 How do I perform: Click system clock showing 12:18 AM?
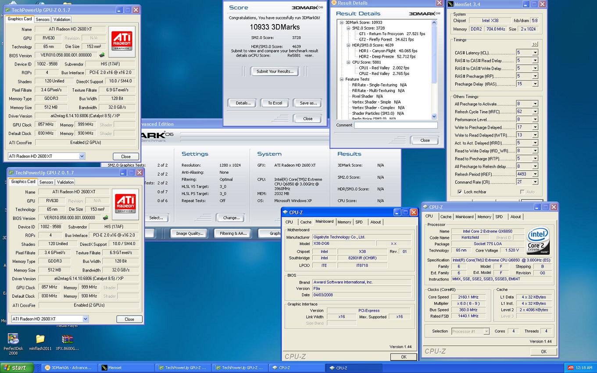584,368
